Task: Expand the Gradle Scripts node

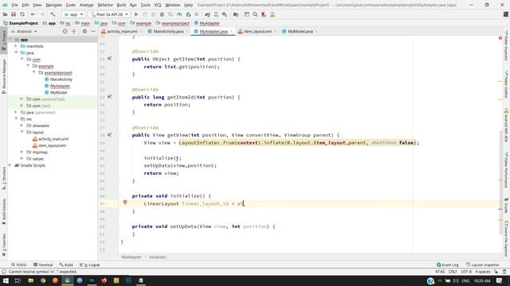Action: coord(10,165)
